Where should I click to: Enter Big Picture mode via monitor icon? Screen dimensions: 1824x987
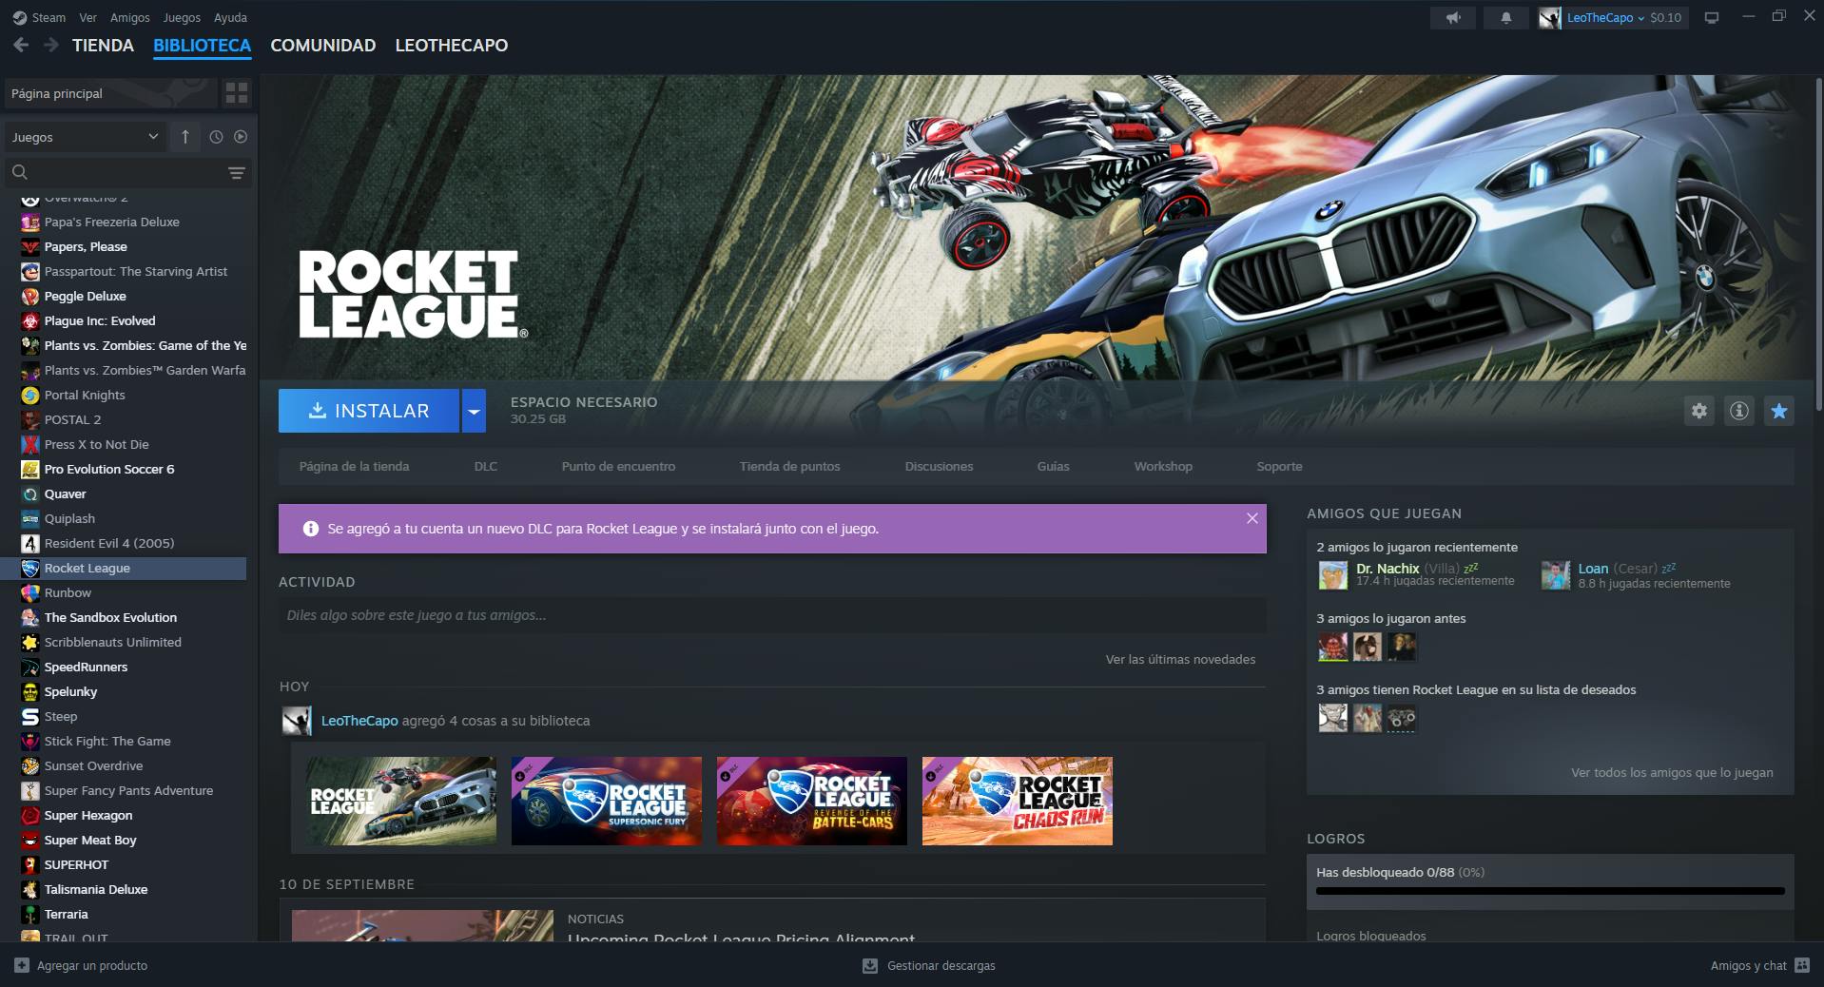pos(1712,18)
